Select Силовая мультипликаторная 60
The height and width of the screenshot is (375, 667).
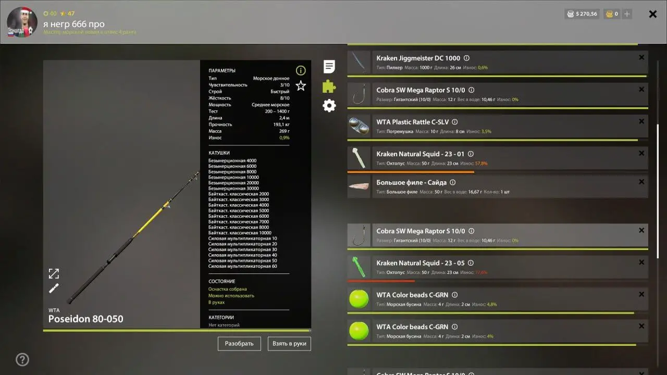pos(243,266)
